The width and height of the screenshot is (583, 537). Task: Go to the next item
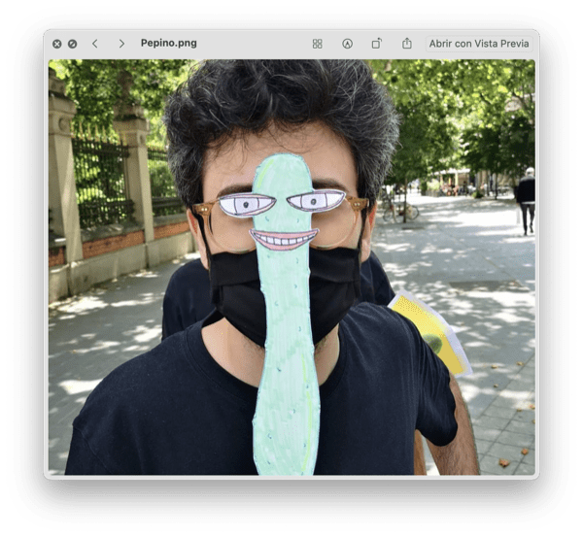pyautogui.click(x=121, y=44)
